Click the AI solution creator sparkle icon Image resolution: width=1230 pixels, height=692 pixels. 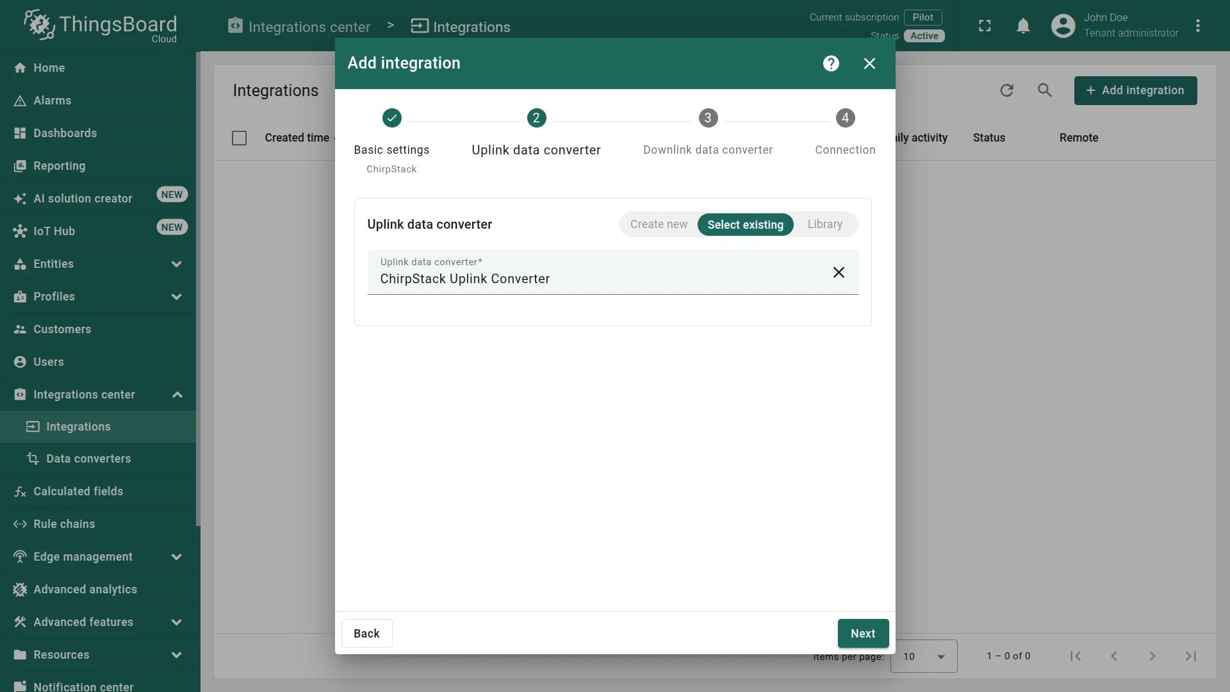click(x=20, y=199)
